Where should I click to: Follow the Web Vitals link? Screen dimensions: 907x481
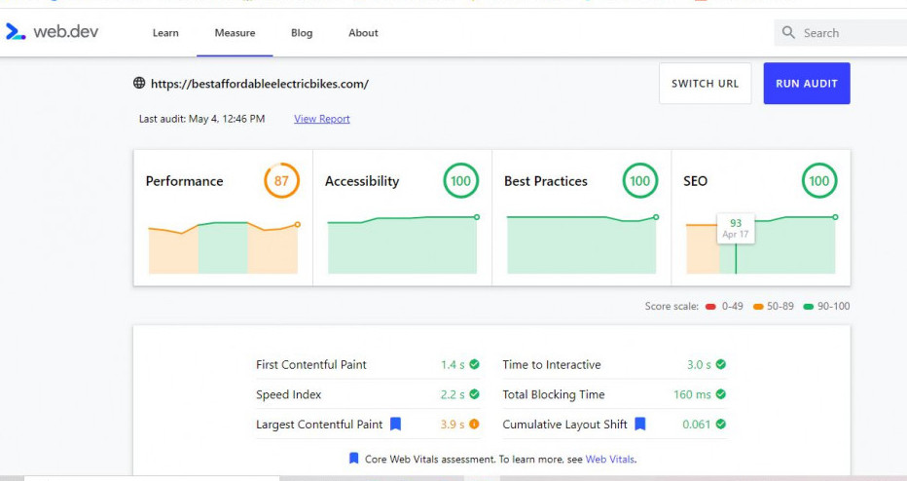point(610,459)
